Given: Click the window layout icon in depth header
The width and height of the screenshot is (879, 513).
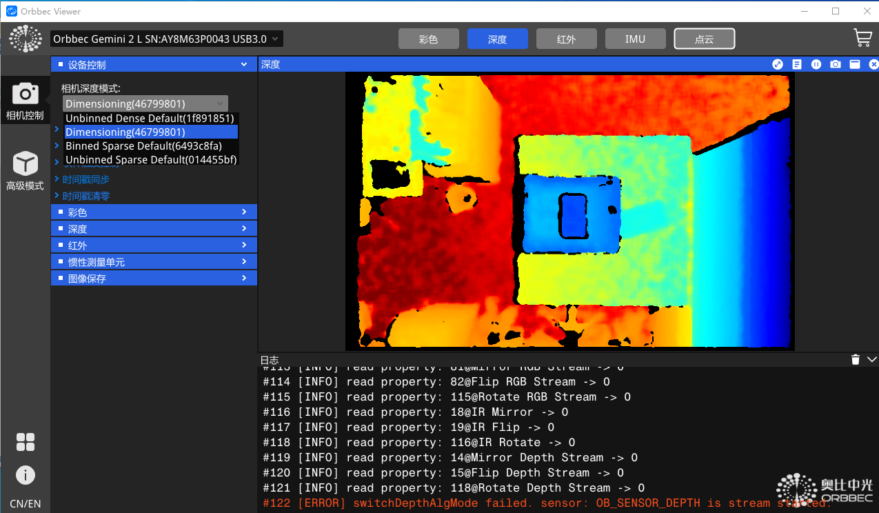Looking at the screenshot, I should (x=855, y=64).
